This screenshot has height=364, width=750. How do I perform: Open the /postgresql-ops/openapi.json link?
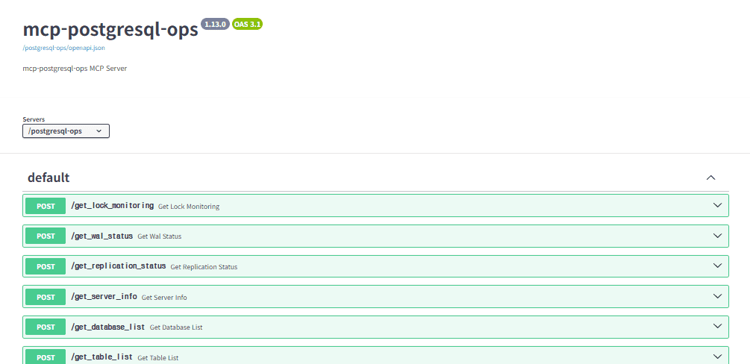tap(63, 47)
